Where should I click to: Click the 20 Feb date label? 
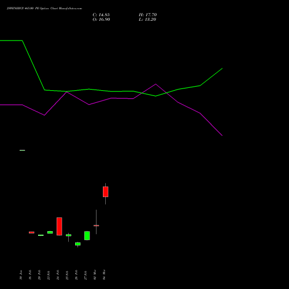tap(39, 275)
